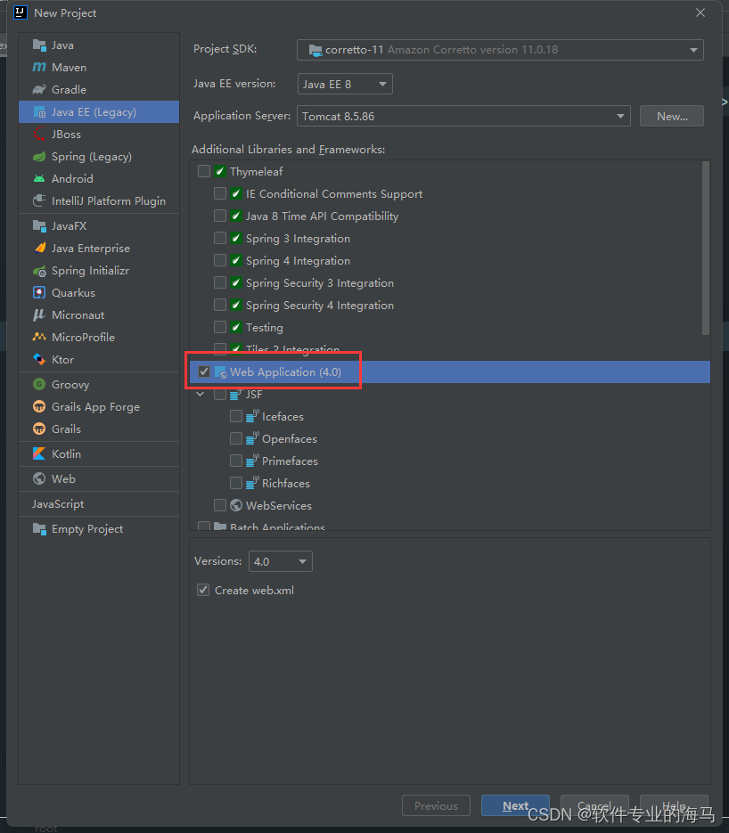Tick Spring Security 4 Integration checkbox
729x833 pixels.
pyautogui.click(x=220, y=305)
